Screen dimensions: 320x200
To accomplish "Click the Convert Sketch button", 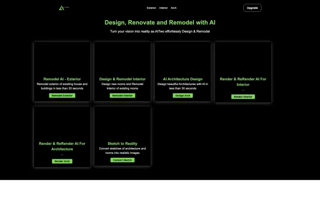I will coord(123,160).
